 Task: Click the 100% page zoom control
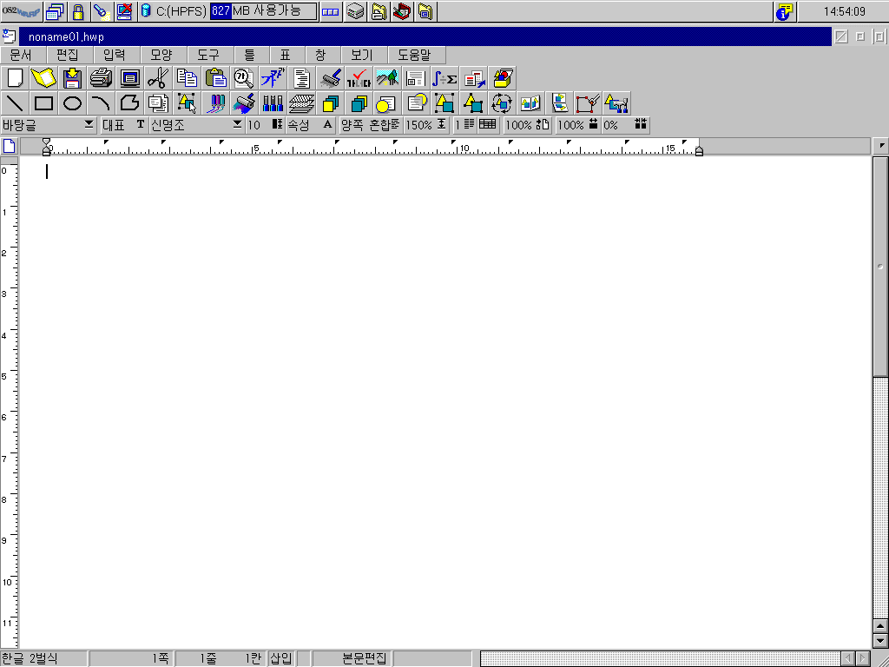pyautogui.click(x=527, y=125)
